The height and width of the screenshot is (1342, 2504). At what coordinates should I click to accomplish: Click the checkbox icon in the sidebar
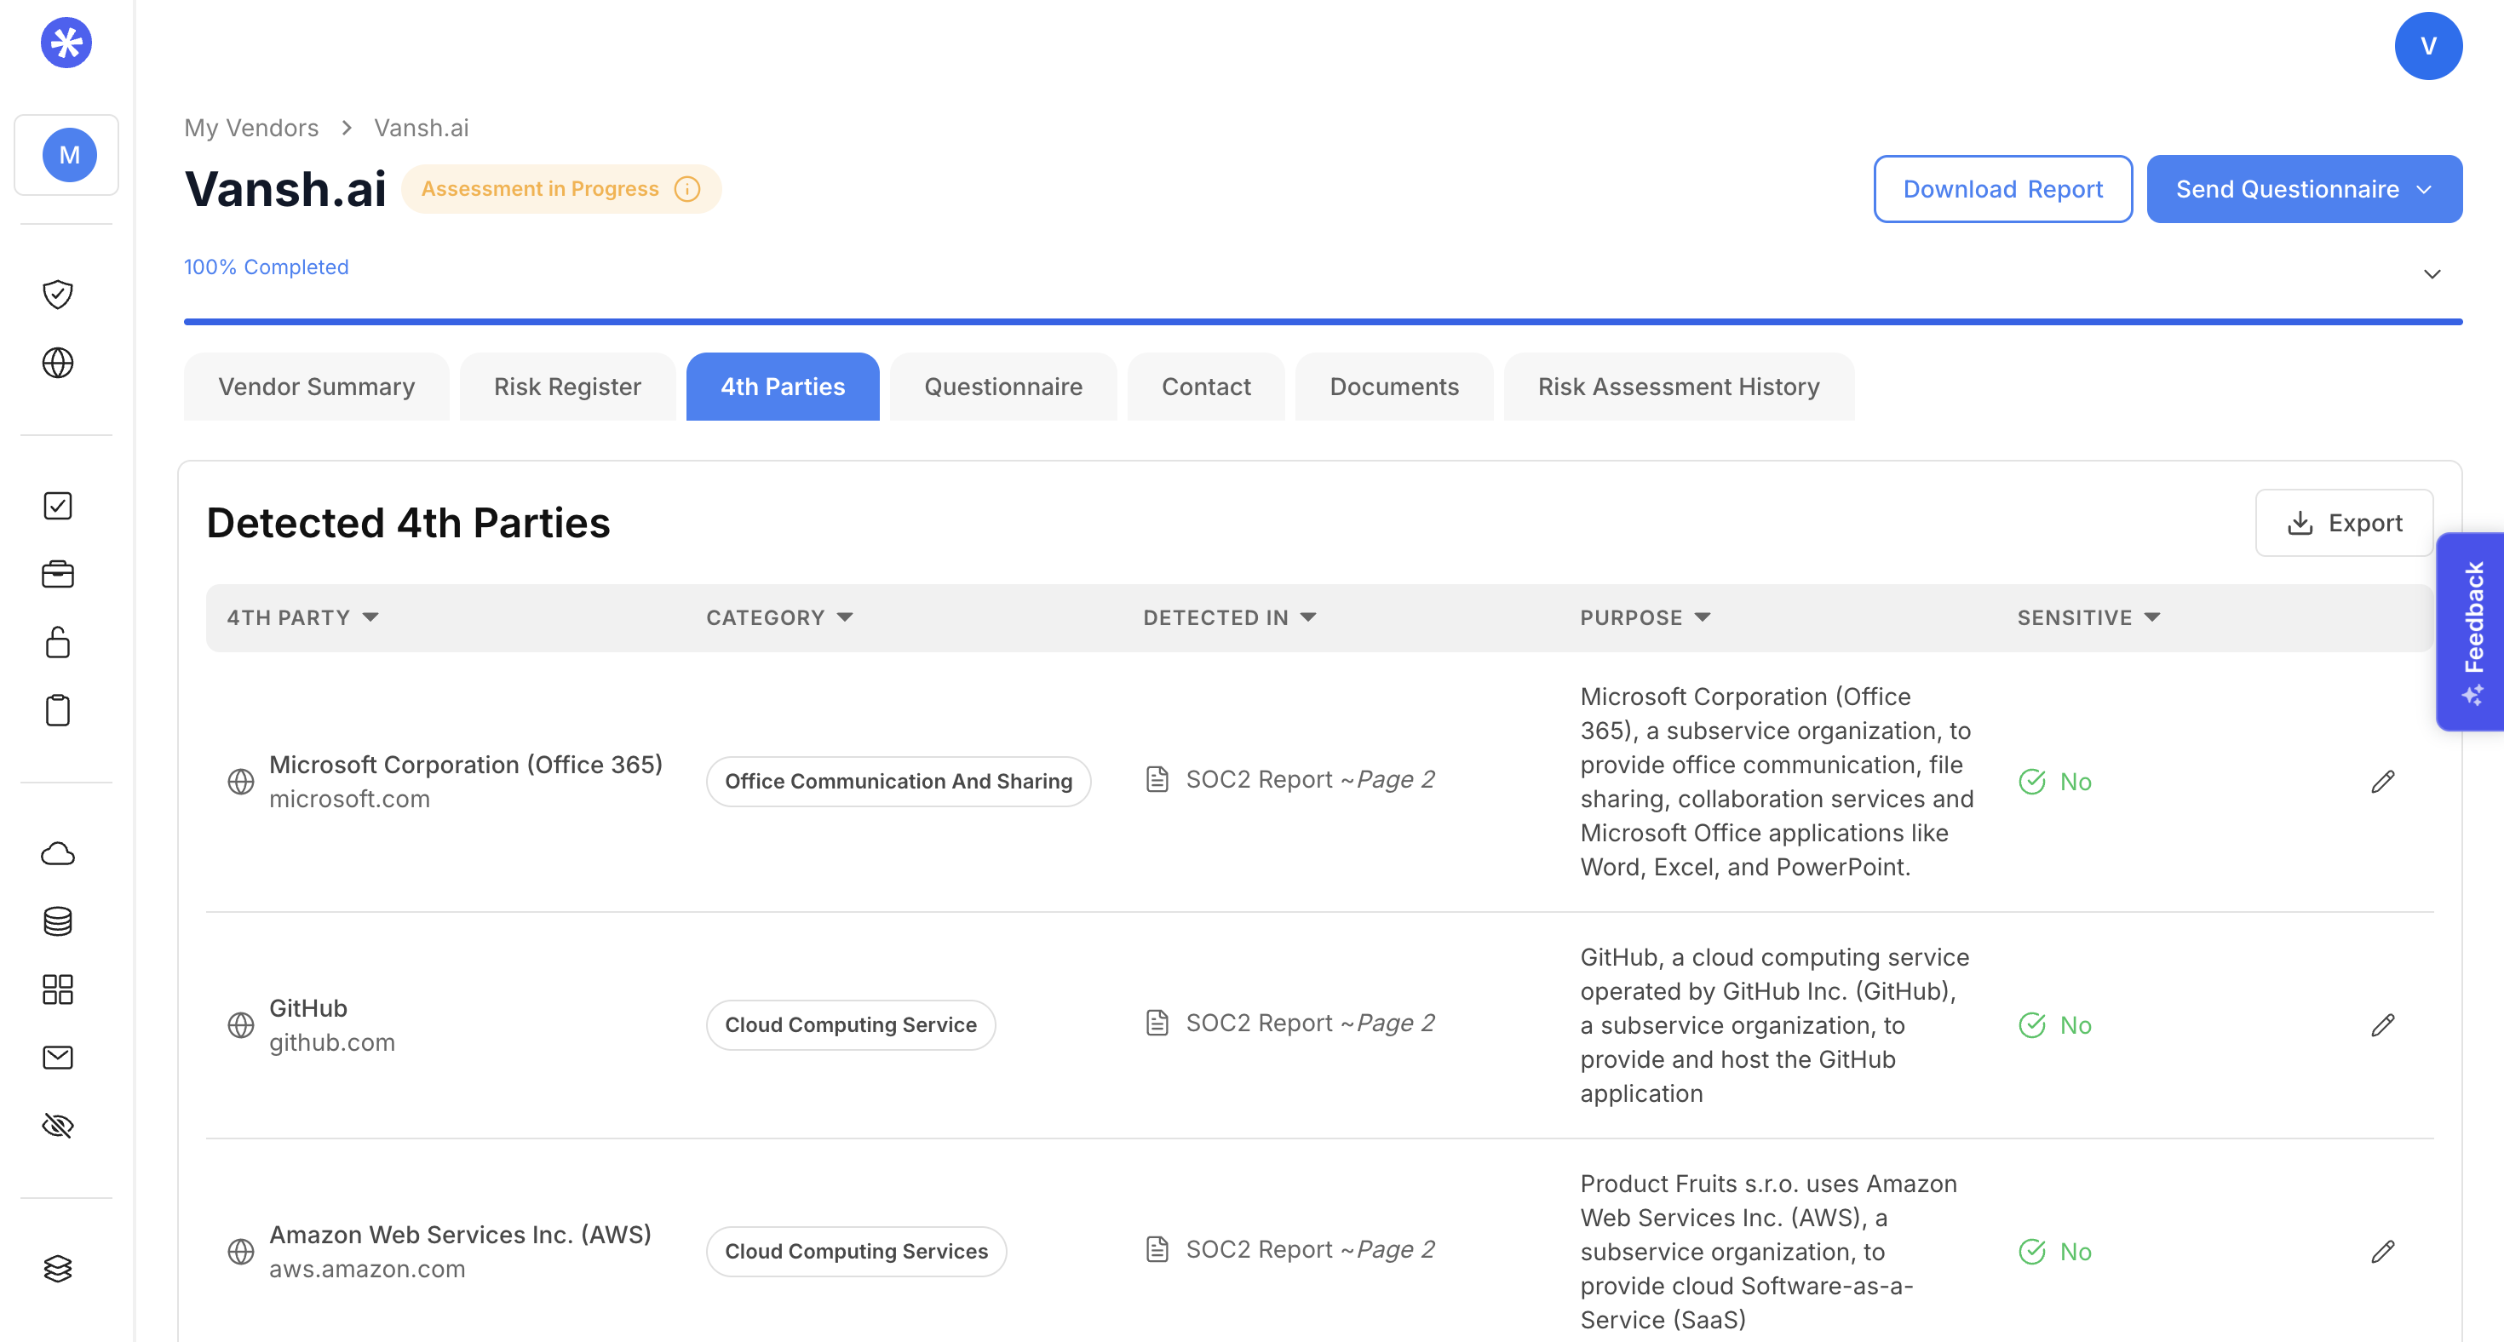[x=57, y=505]
